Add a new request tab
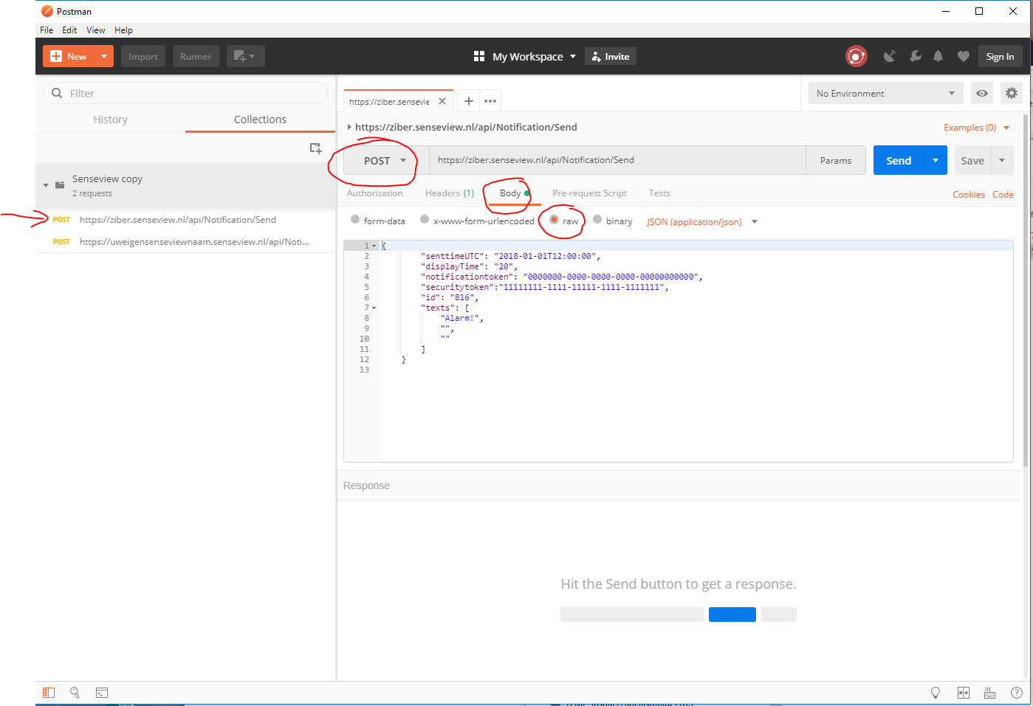1033x706 pixels. pyautogui.click(x=469, y=101)
